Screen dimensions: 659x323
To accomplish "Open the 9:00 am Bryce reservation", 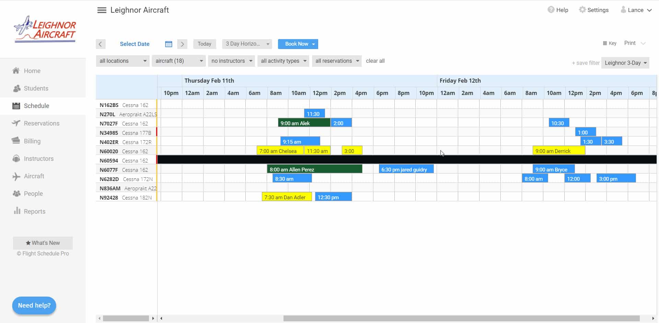I will point(554,169).
